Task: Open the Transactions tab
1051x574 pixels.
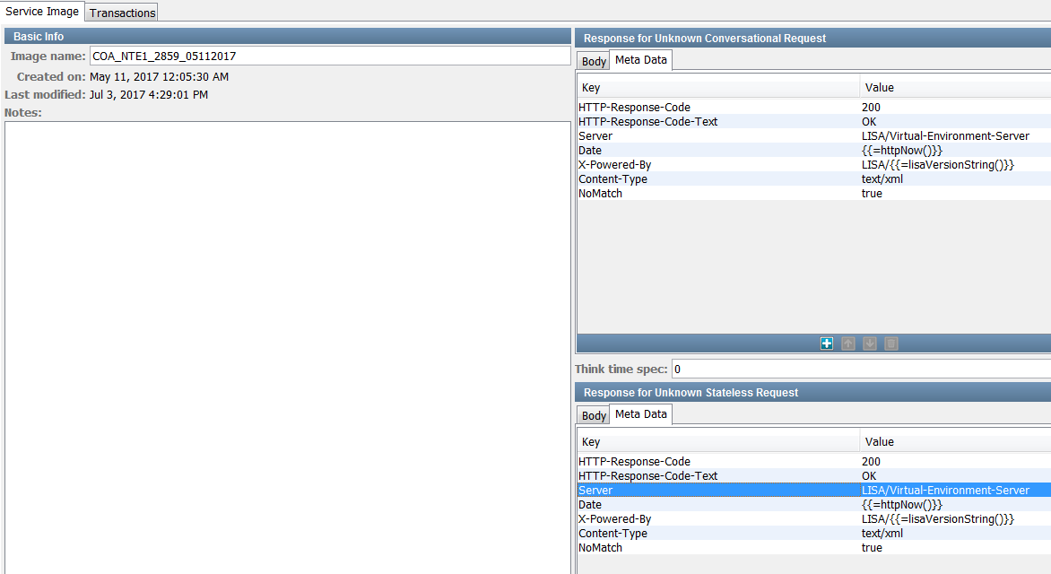Action: [x=122, y=13]
